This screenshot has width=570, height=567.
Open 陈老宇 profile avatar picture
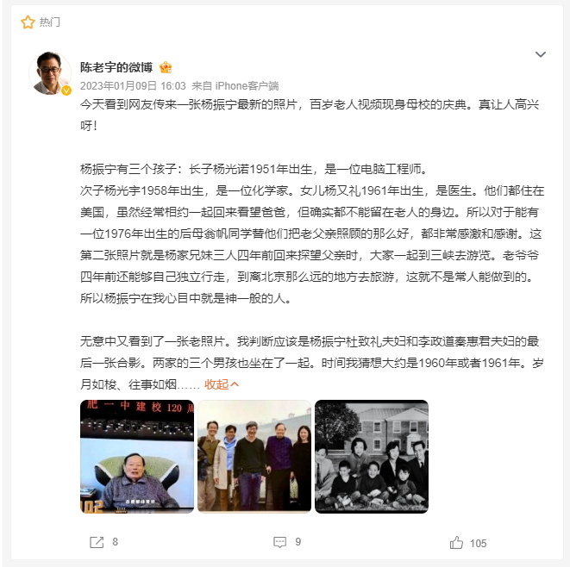pyautogui.click(x=50, y=73)
